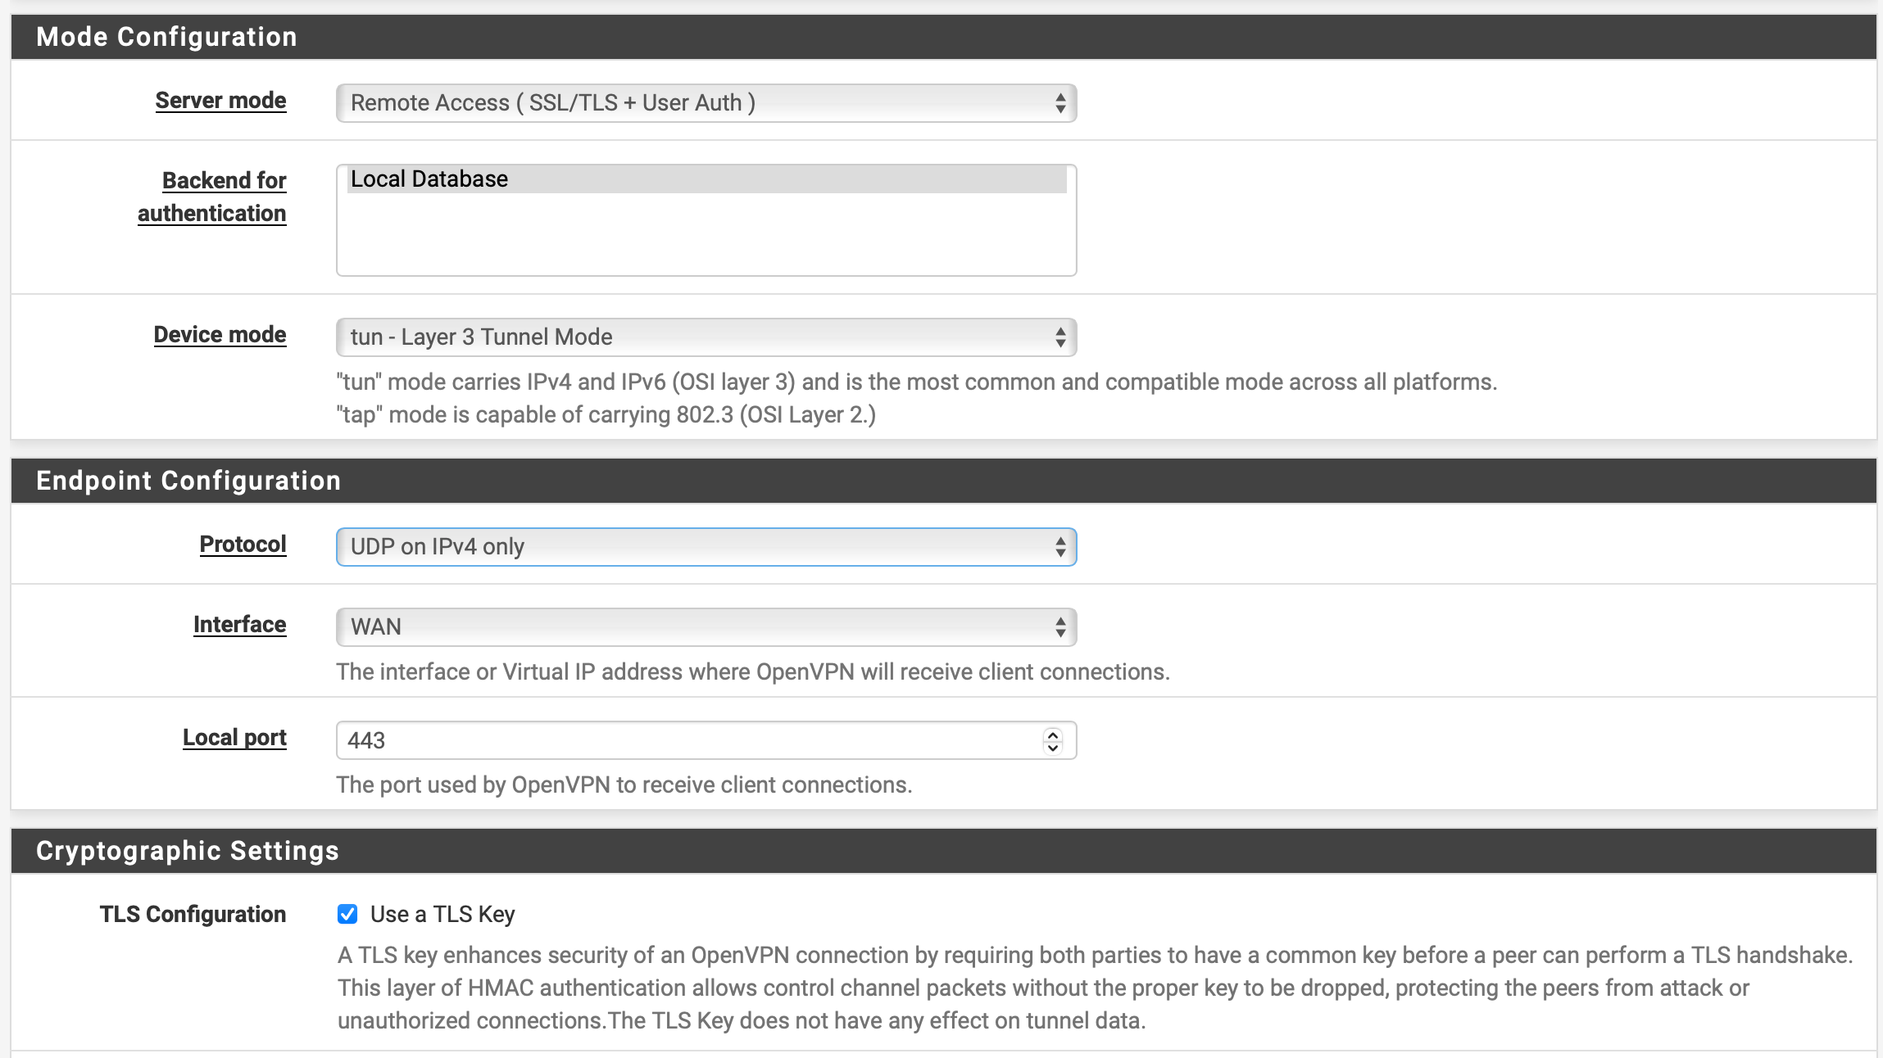
Task: Toggle the Use a TLS Key checkbox
Action: (347, 914)
